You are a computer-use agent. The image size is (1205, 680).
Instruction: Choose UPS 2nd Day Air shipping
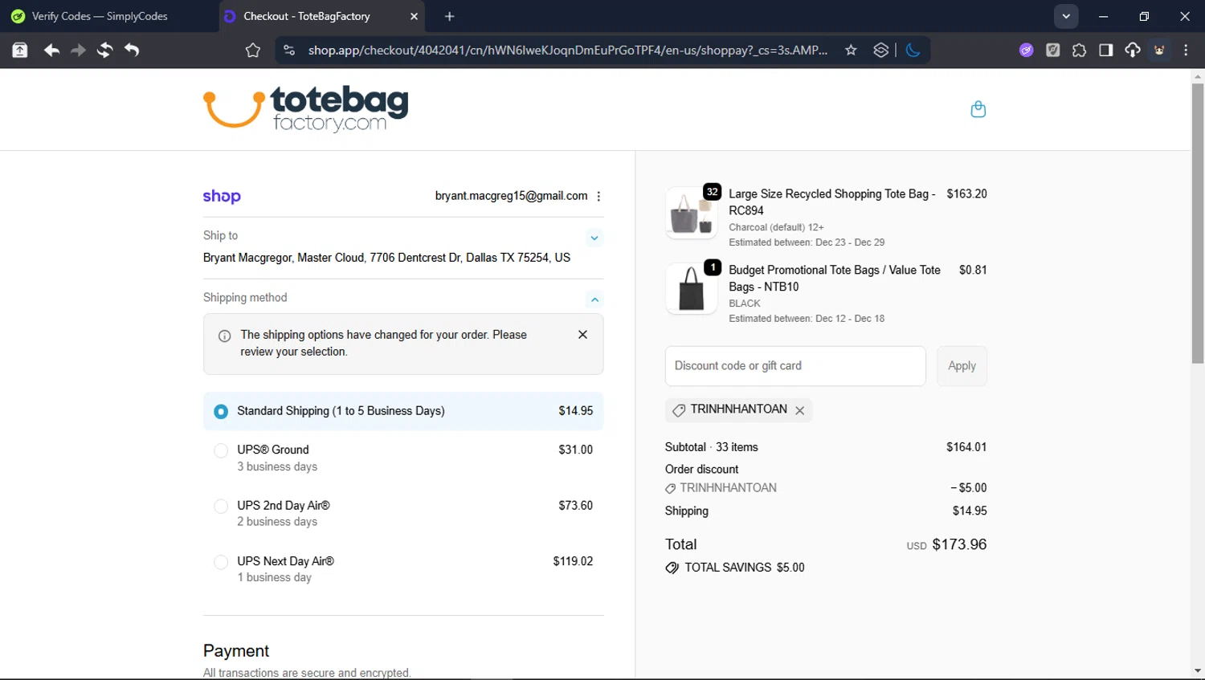(221, 507)
